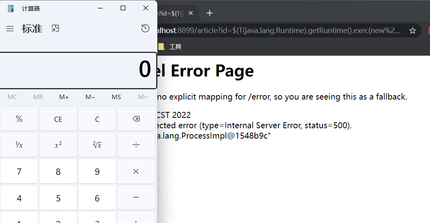Viewport: 430px width, 223px height.
Task: Close the calculator window
Action: coord(146,8)
